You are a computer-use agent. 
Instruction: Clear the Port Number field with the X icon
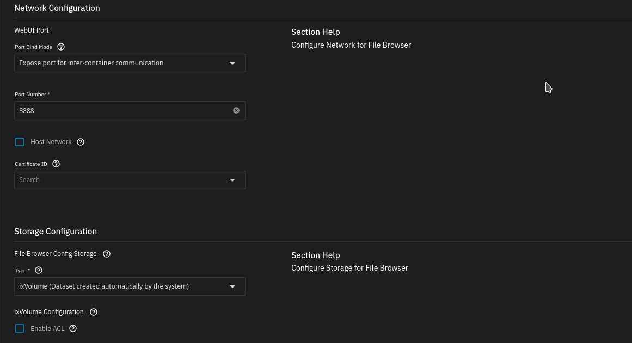[236, 110]
